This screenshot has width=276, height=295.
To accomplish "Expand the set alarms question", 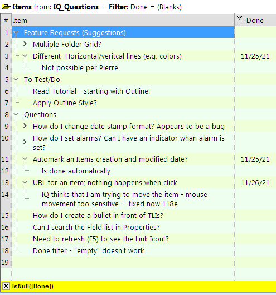I will point(25,142).
